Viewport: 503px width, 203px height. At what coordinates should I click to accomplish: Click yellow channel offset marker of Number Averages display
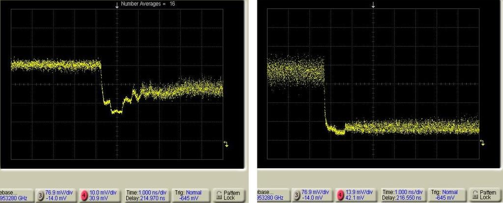click(x=226, y=144)
